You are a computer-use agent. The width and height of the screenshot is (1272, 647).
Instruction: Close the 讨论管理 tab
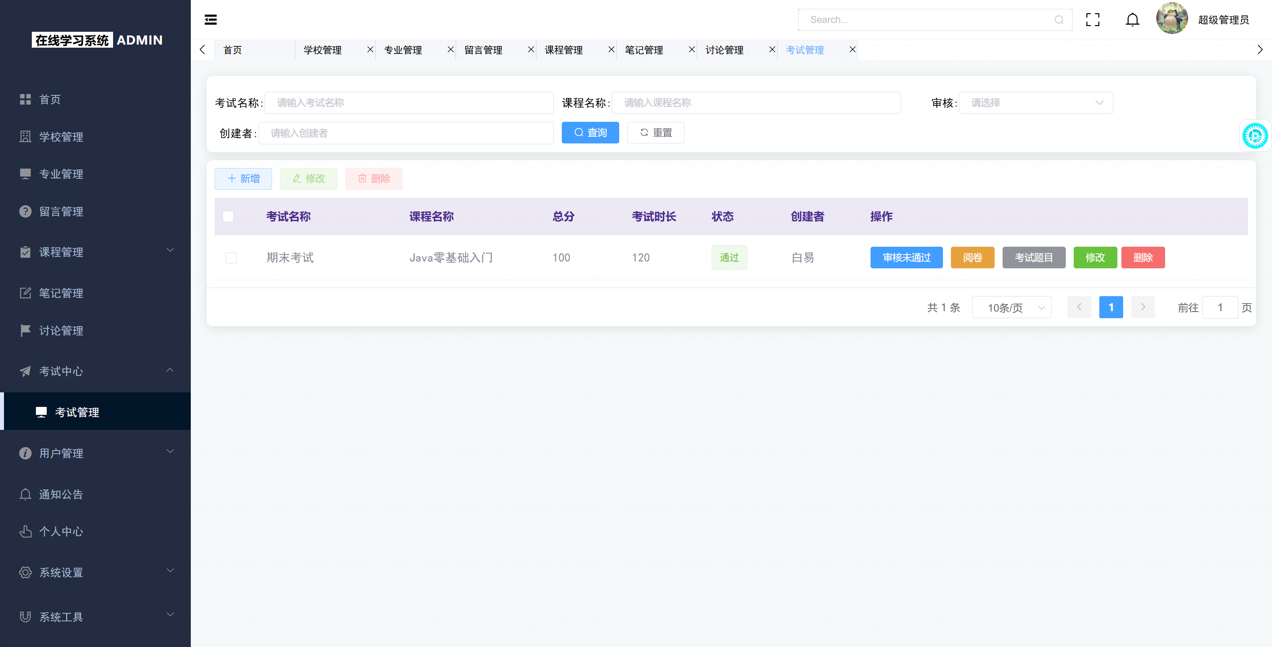[772, 49]
